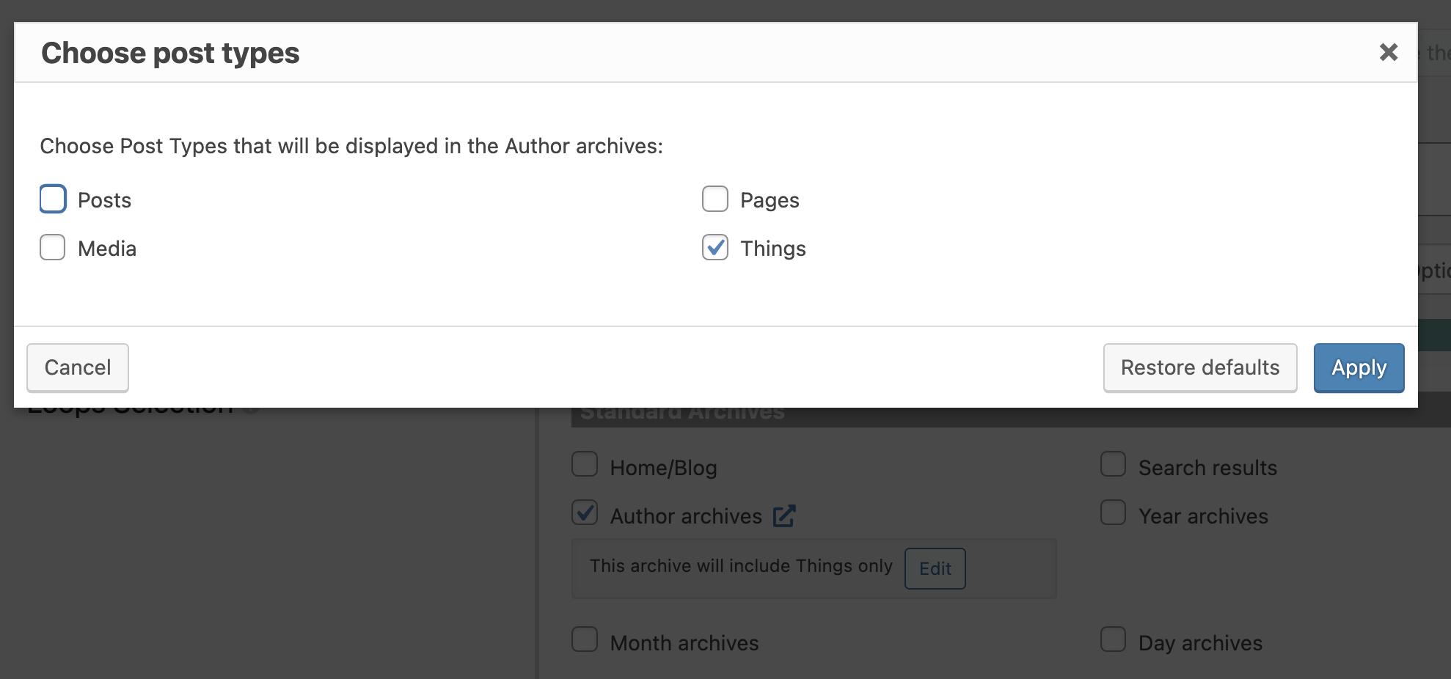Enable Search results archive checkbox
1451x679 pixels.
(1113, 464)
